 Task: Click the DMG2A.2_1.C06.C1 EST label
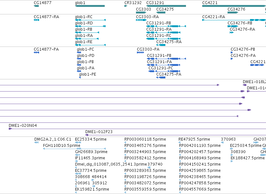pos(53,139)
